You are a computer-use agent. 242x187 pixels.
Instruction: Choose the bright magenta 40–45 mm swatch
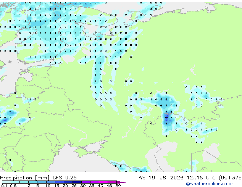click(103, 182)
